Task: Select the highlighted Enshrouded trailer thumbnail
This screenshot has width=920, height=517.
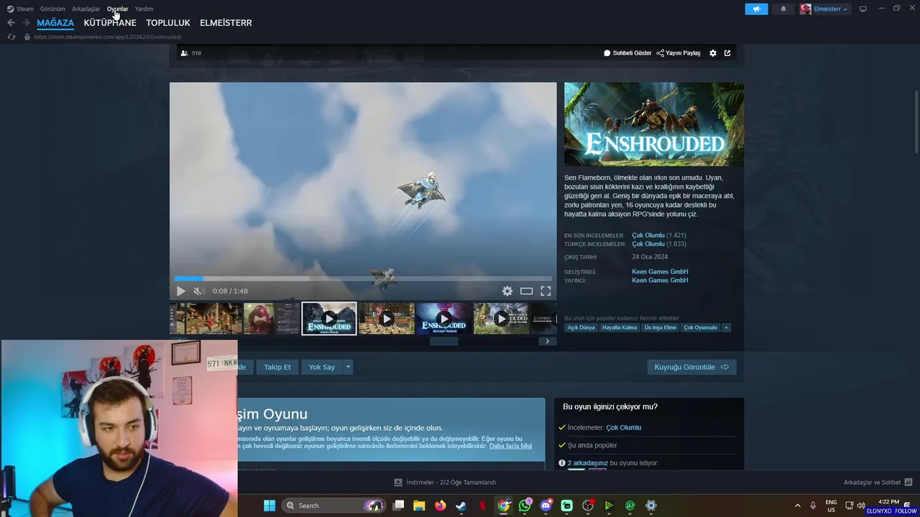Action: 329,318
